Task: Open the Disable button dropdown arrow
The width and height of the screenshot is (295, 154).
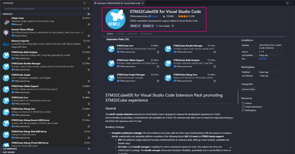Action: click(x=139, y=26)
